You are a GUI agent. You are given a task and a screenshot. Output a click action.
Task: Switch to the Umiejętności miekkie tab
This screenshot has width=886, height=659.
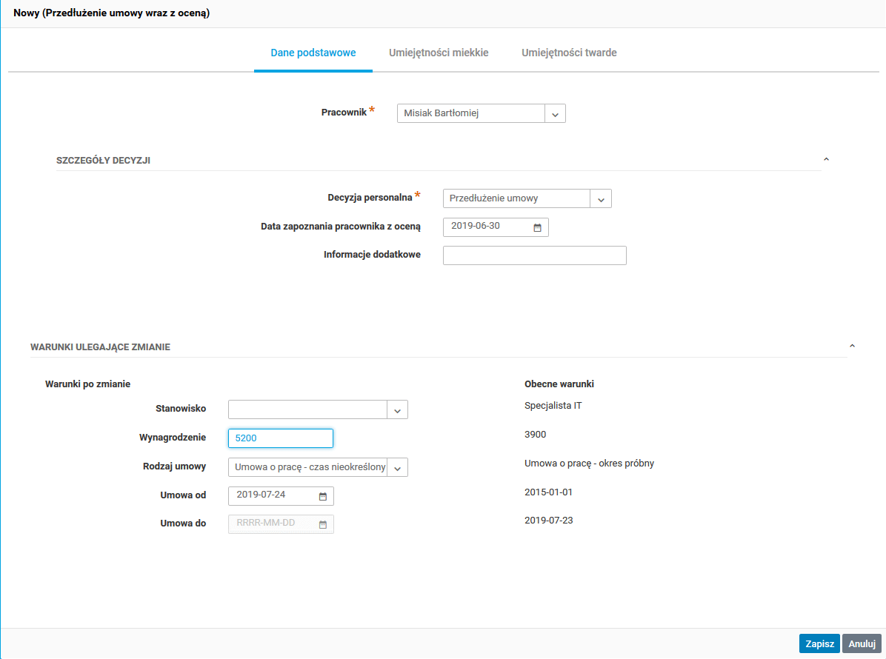point(439,53)
